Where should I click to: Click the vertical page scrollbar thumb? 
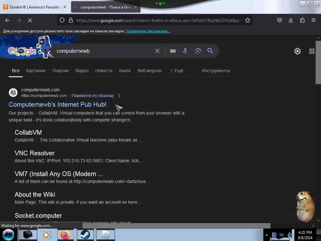click(x=318, y=62)
